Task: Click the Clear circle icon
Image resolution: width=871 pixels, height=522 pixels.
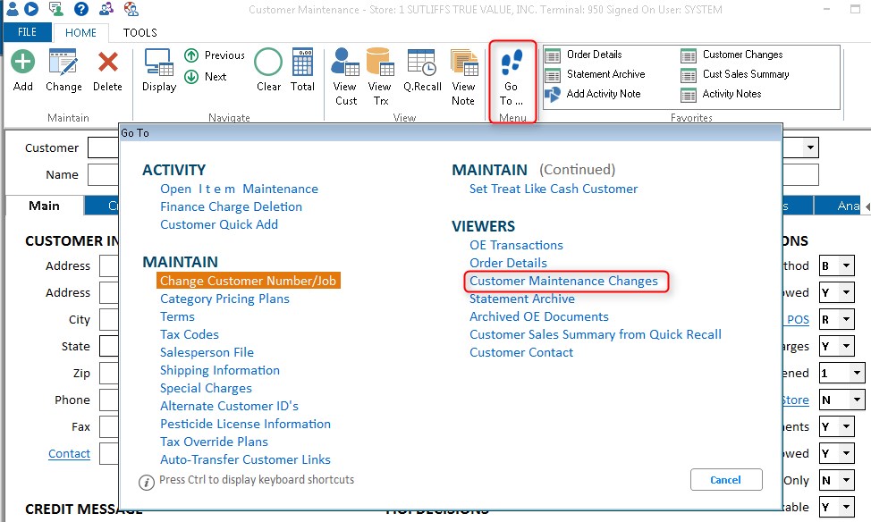Action: (x=268, y=63)
